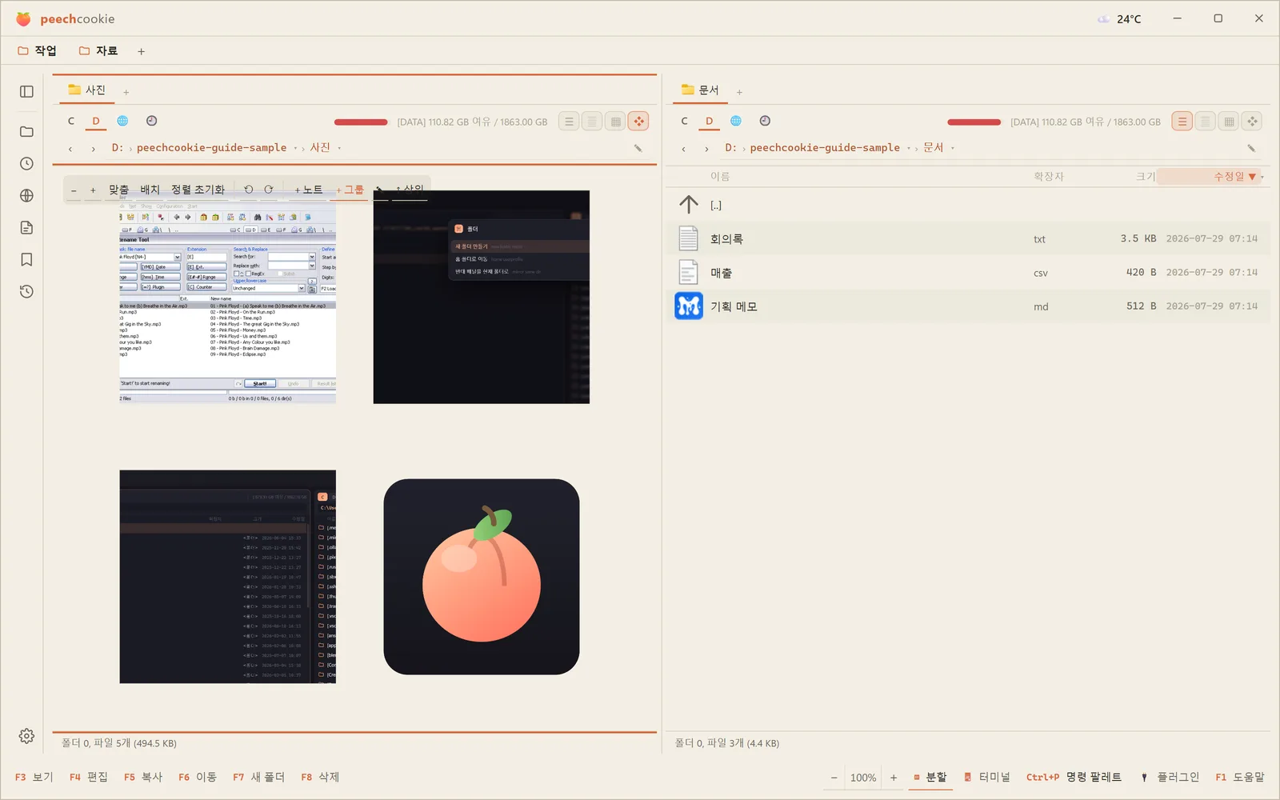Click recent clock icon in left pane

[x=151, y=121]
